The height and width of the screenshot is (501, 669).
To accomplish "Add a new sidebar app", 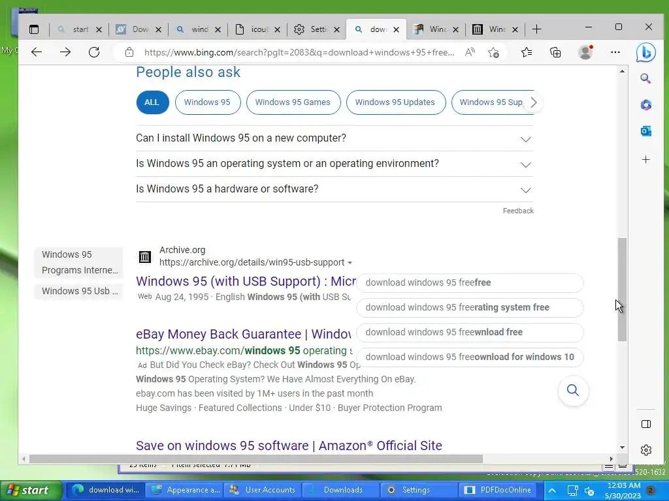I will point(645,159).
